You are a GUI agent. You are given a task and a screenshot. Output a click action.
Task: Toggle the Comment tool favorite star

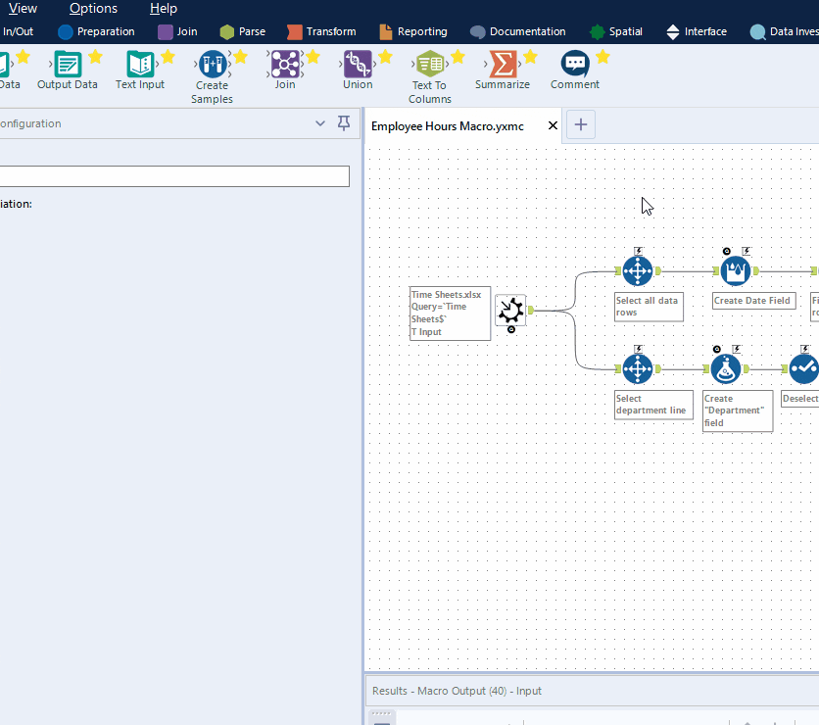click(602, 57)
